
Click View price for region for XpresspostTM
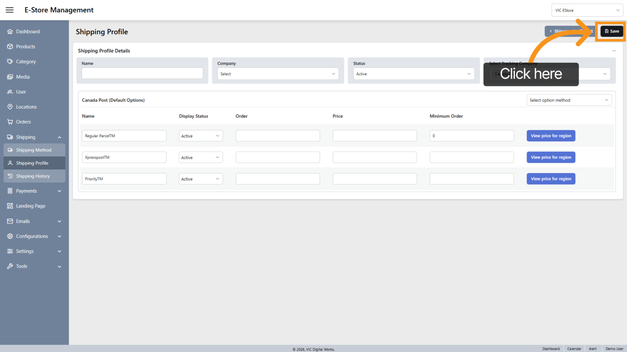point(551,157)
